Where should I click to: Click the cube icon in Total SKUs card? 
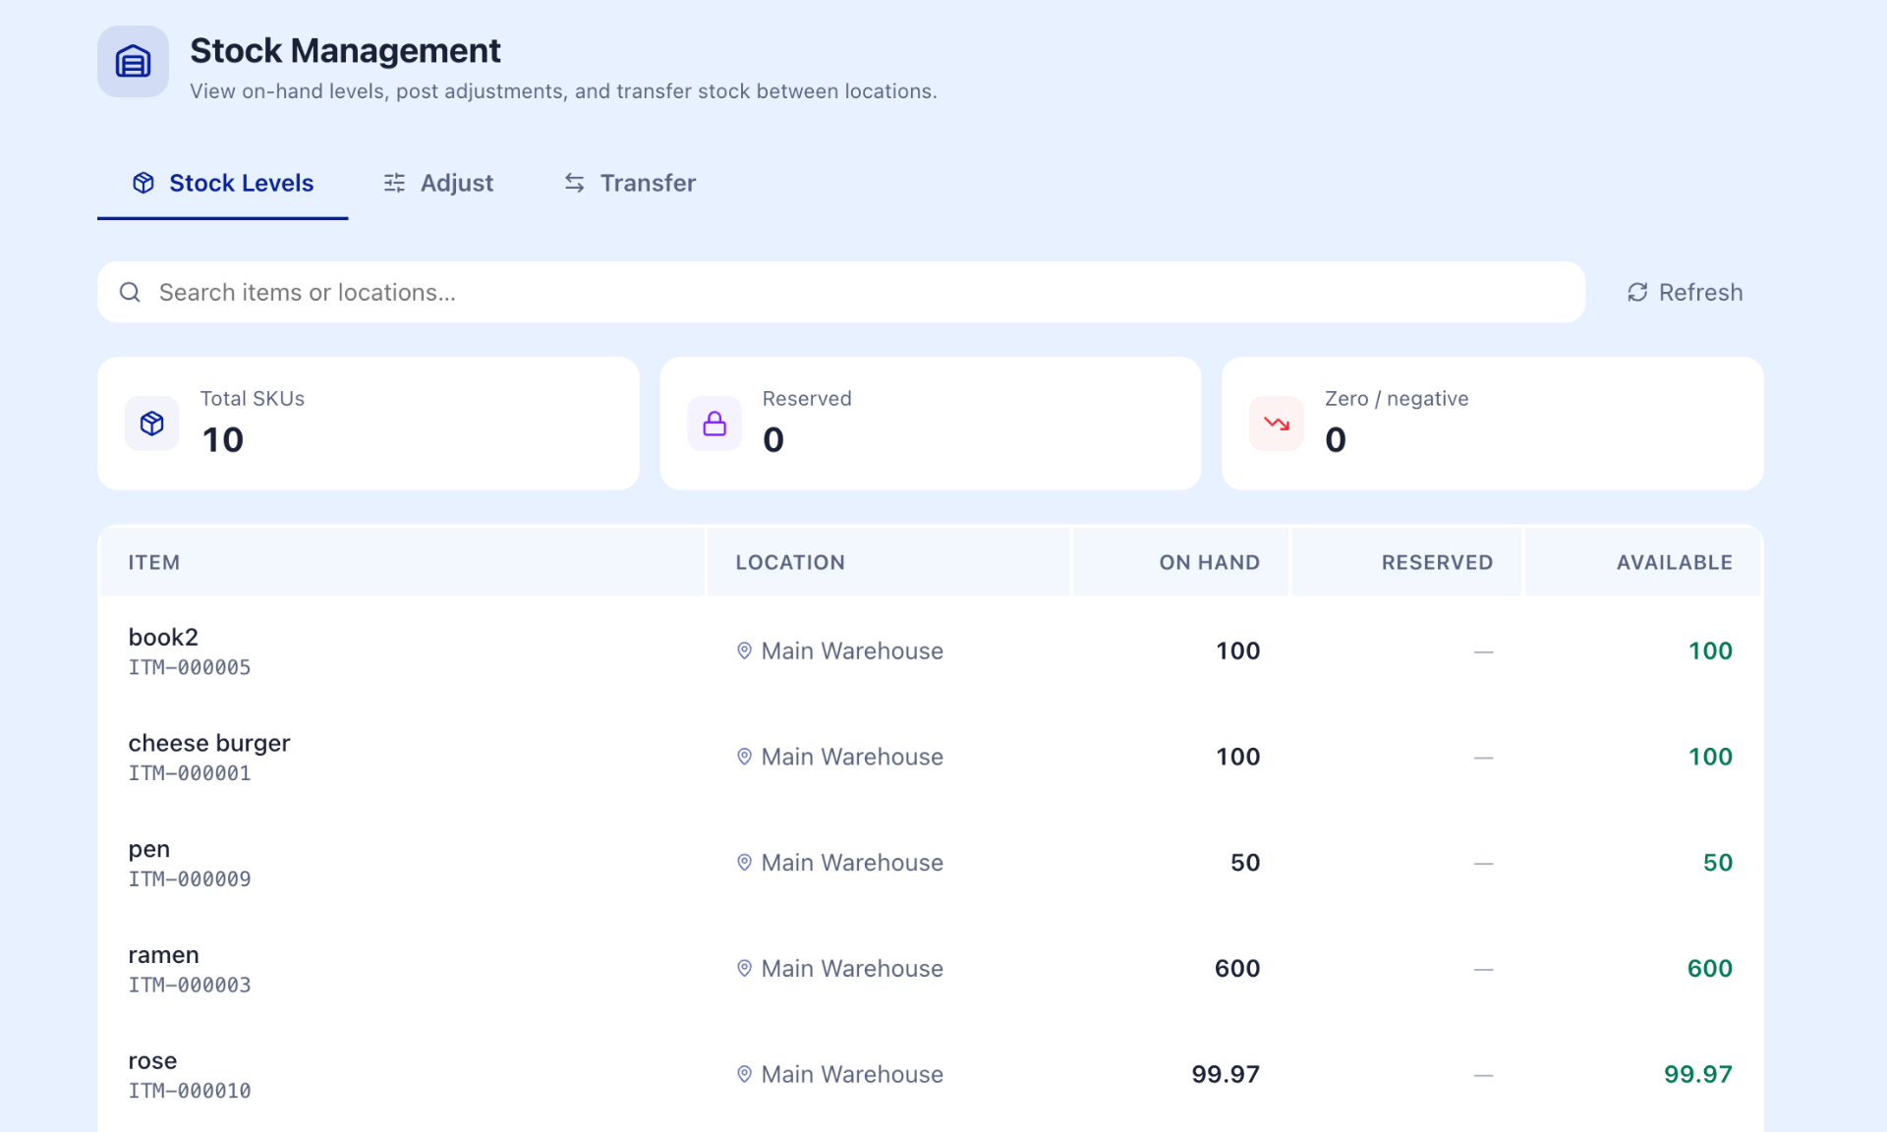151,424
